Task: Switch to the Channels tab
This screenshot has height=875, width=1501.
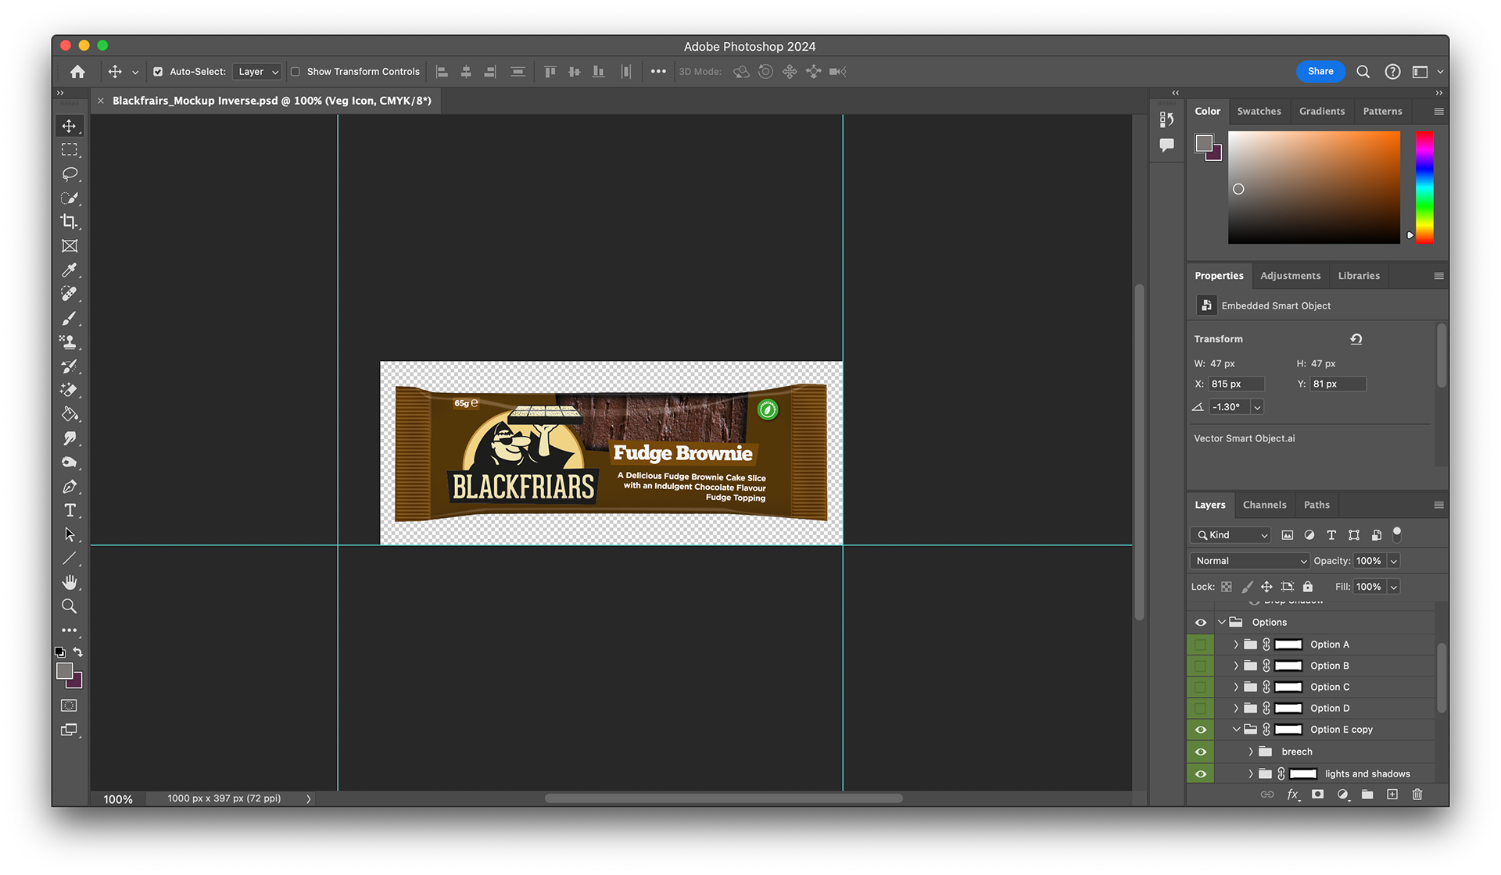Action: click(x=1264, y=505)
